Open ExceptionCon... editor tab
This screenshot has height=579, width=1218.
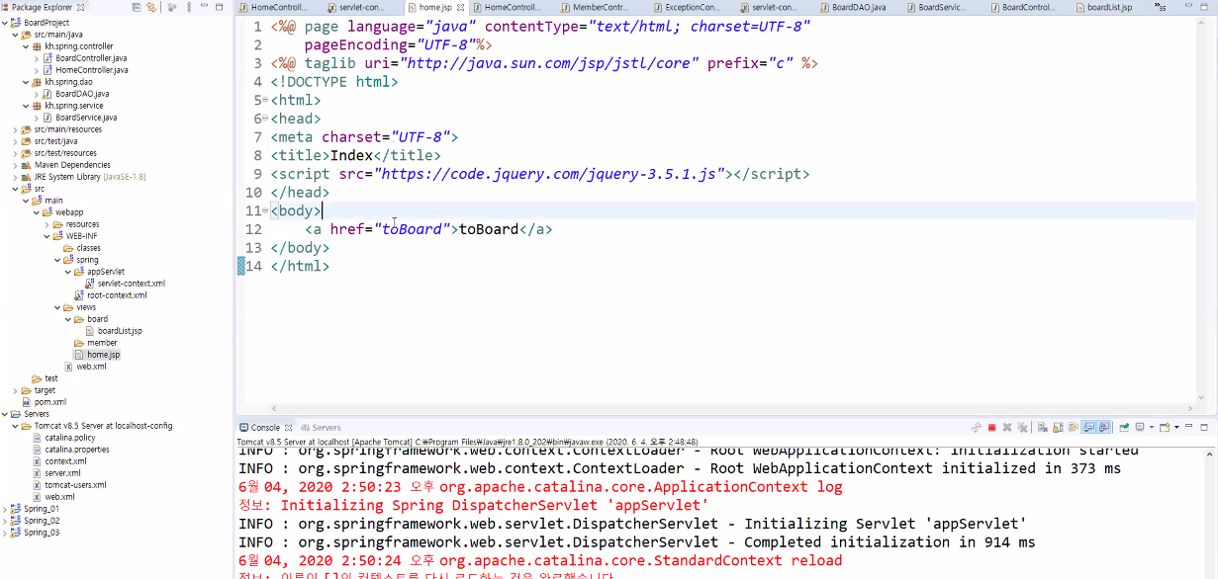686,7
